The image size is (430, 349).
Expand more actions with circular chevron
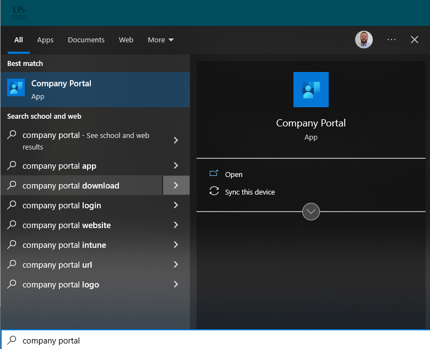point(311,212)
